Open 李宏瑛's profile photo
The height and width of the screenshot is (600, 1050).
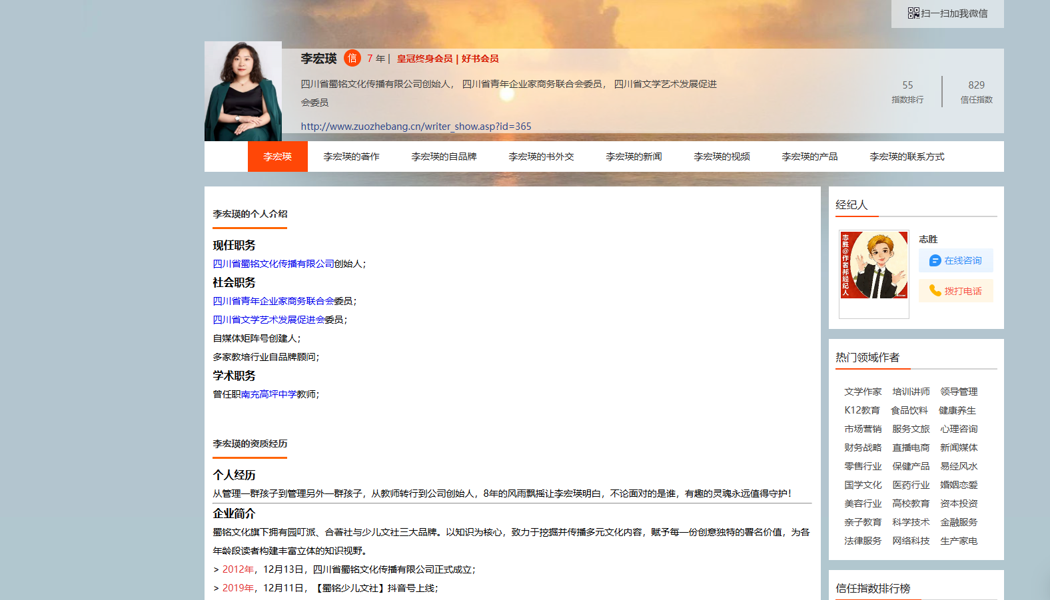[x=243, y=91]
